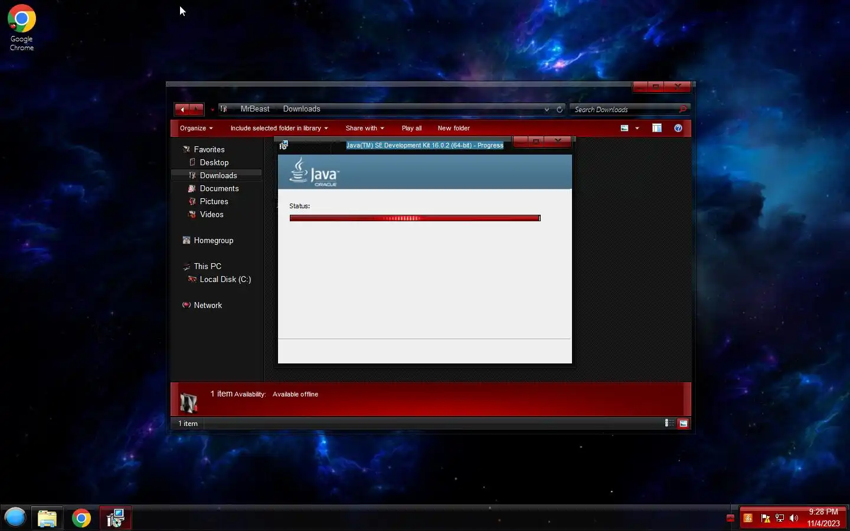
Task: Switch to large icons view in status bar
Action: (x=683, y=423)
